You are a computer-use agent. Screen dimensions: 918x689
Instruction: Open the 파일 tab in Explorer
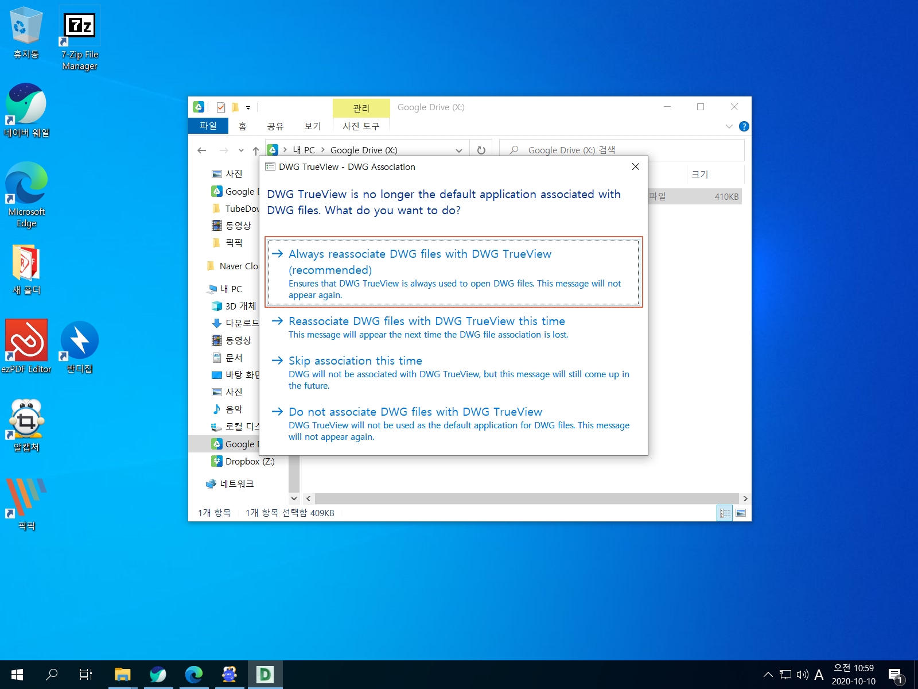coord(208,126)
